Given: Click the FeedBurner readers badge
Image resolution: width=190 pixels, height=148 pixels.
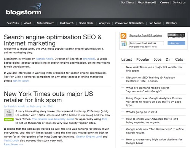Looking at the screenshot, I should click(x=176, y=35).
